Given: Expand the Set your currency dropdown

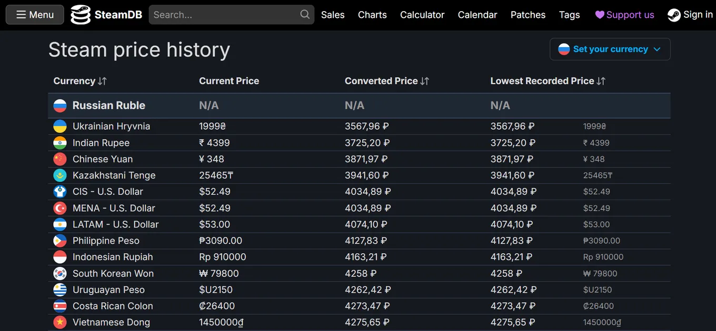Looking at the screenshot, I should pyautogui.click(x=610, y=49).
